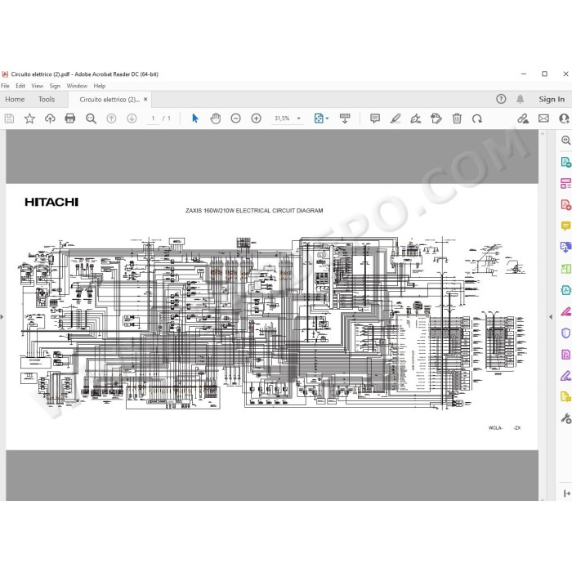Switch to the Home tab
The image size is (572, 572).
click(15, 99)
